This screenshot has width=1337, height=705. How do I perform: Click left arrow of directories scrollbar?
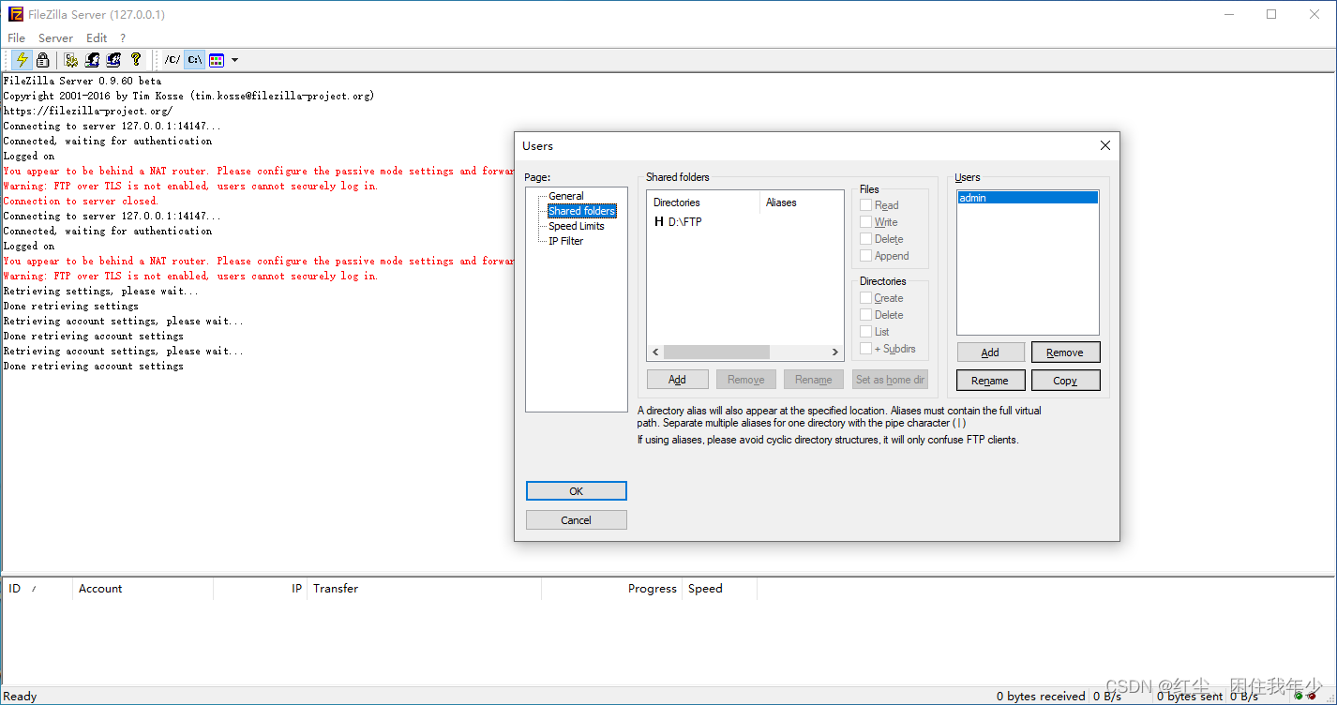pos(655,352)
